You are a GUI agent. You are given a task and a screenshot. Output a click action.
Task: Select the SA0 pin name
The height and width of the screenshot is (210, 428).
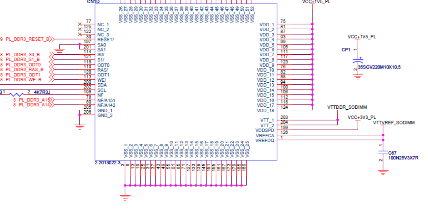pyautogui.click(x=101, y=45)
